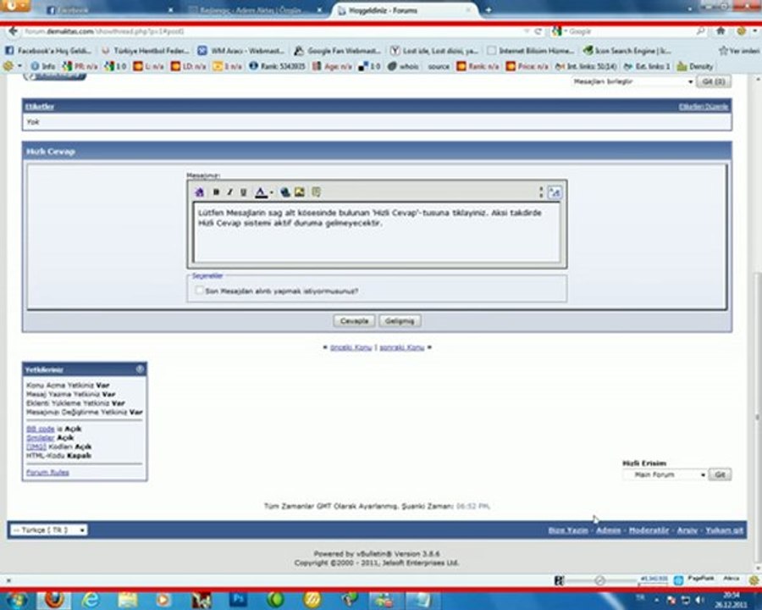Click the Etiketleri Düzenle link
Image resolution: width=762 pixels, height=610 pixels.
[704, 107]
